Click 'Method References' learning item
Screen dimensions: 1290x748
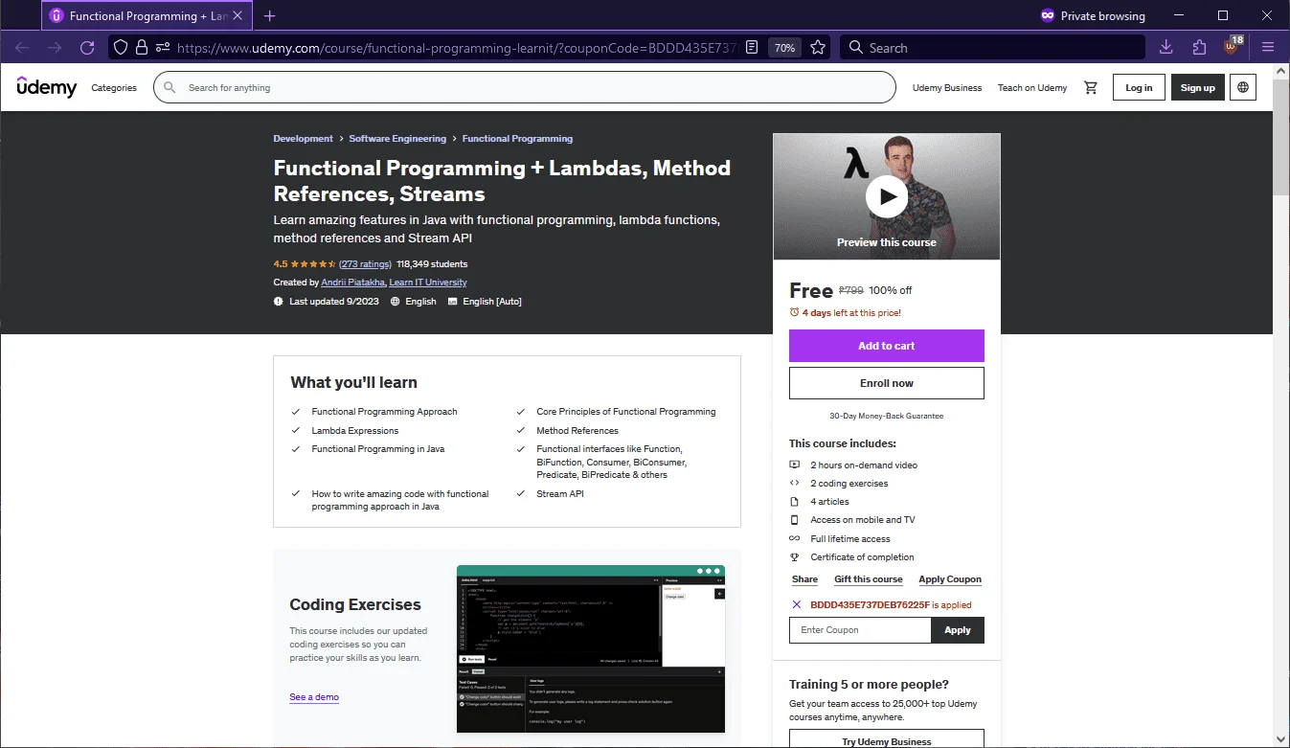[577, 431]
